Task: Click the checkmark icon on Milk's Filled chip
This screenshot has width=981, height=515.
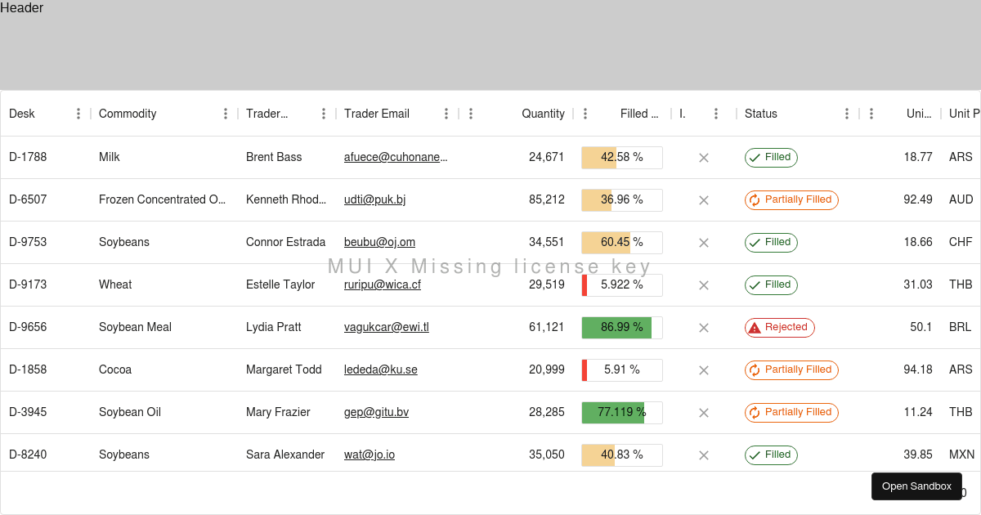Action: point(754,157)
